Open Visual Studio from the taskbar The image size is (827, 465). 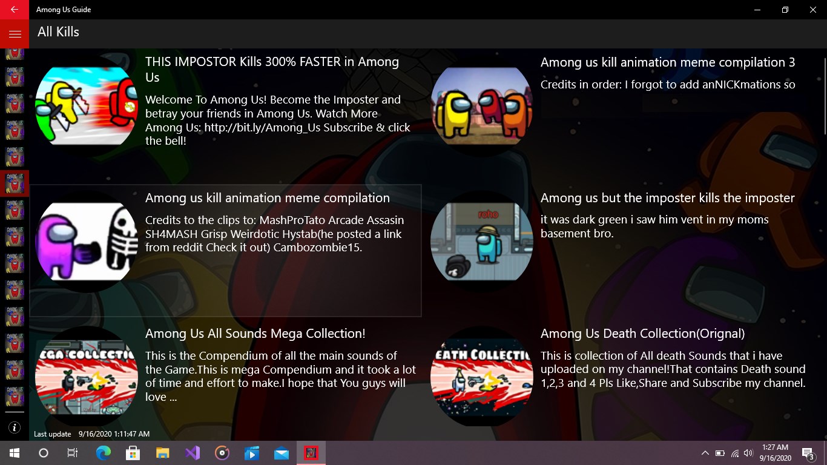[193, 453]
